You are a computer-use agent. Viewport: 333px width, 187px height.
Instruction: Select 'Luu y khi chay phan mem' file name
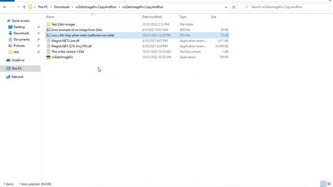(x=83, y=35)
